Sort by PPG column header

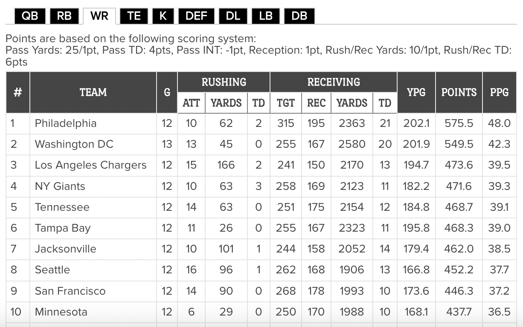[499, 92]
